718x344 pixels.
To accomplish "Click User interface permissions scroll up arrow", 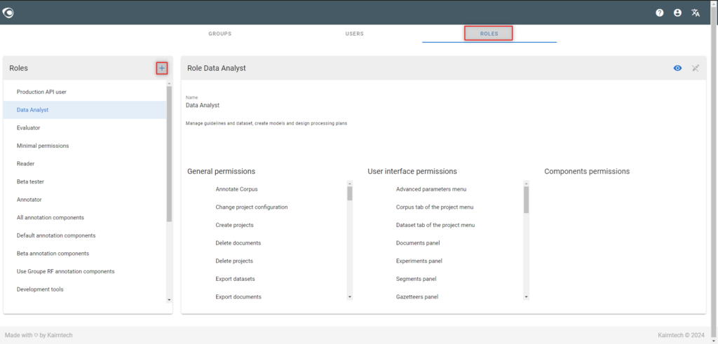I will point(526,183).
